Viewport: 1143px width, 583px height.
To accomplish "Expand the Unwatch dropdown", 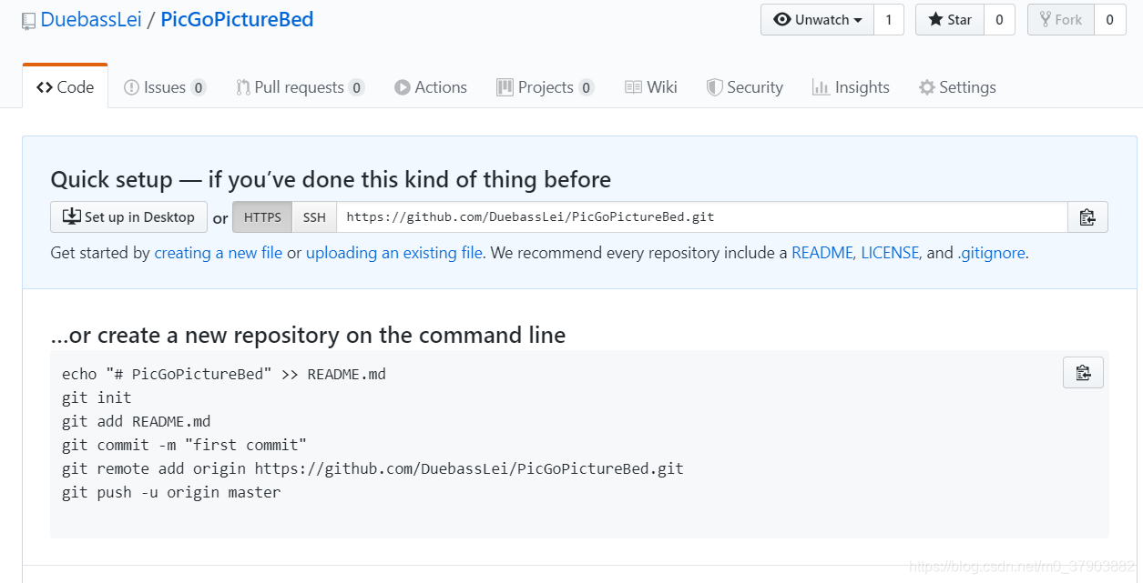I will (817, 20).
